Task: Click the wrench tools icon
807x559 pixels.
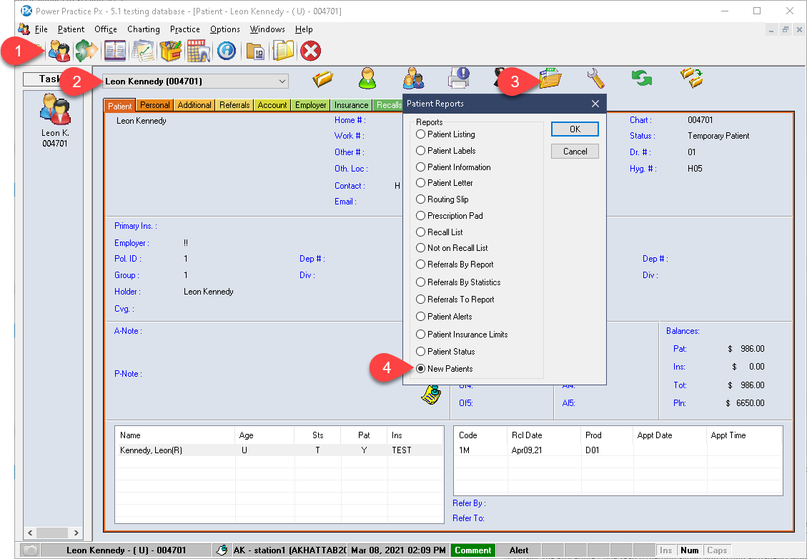Action: [x=595, y=78]
